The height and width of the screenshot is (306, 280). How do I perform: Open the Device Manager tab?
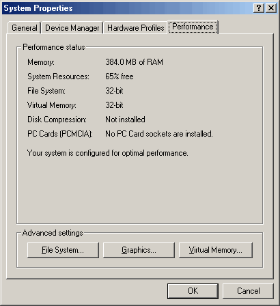[x=72, y=28]
